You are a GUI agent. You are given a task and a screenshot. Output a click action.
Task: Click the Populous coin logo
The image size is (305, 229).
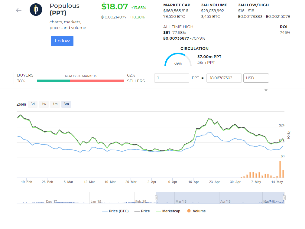pyautogui.click(x=36, y=10)
